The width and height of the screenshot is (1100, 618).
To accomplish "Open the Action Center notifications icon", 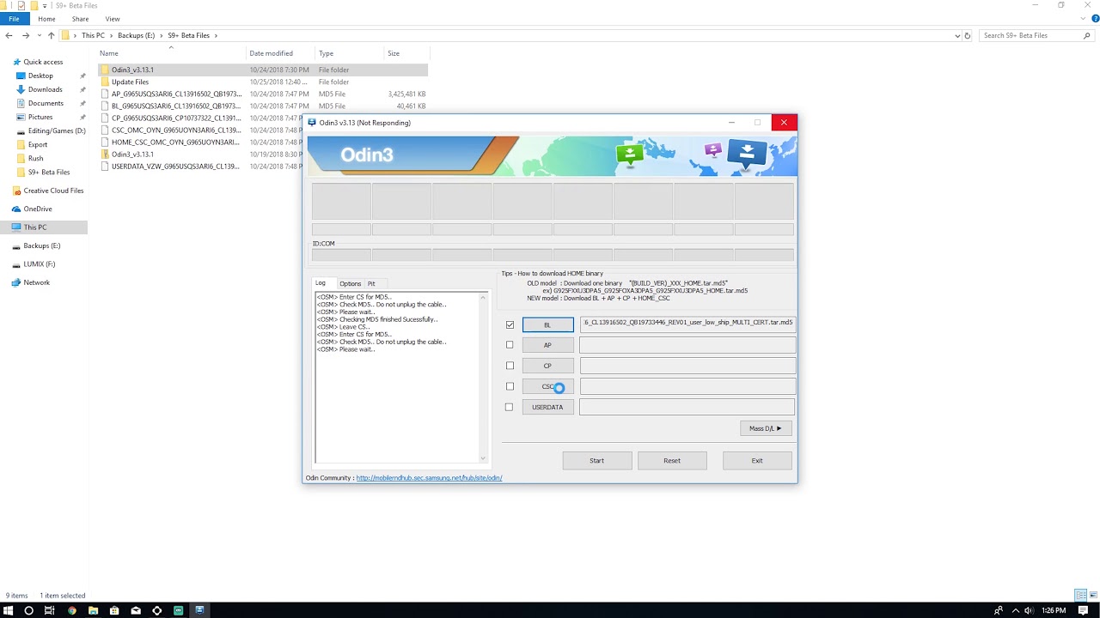I will point(1084,610).
